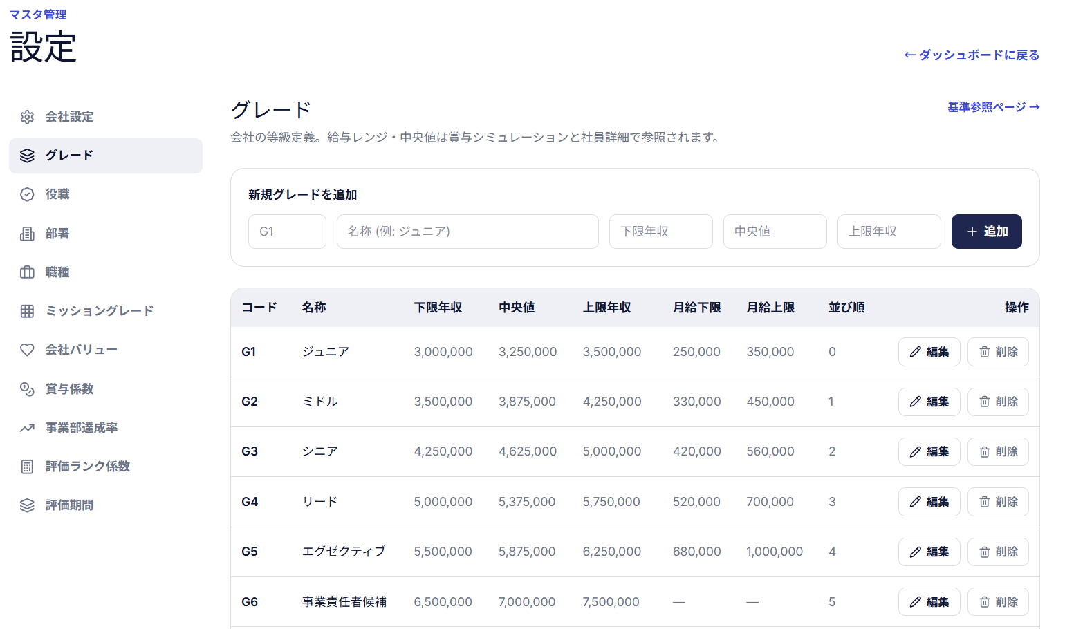Click the 役職 check-circle icon
Screen dimensions: 1065x629
pos(27,194)
